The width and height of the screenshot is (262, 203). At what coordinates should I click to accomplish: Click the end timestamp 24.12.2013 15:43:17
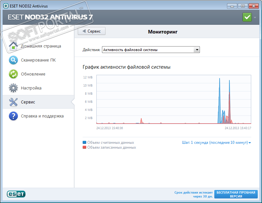(x=238, y=128)
